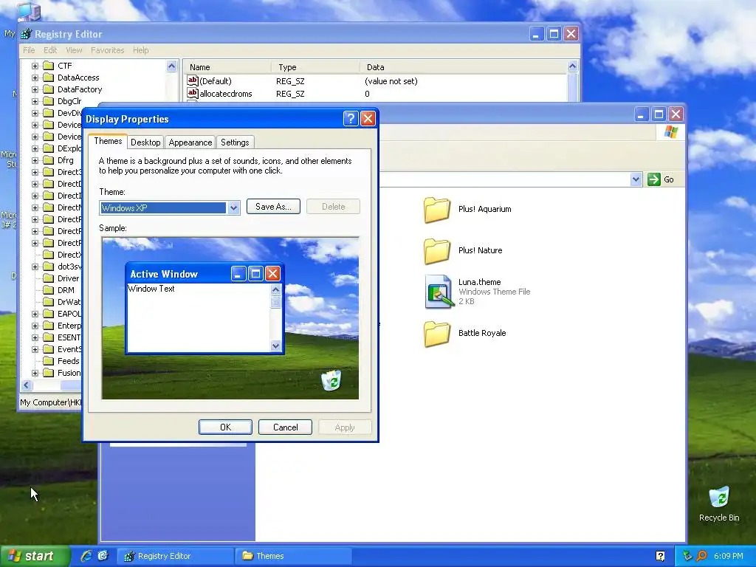Click the green Go arrow icon

coord(654,179)
